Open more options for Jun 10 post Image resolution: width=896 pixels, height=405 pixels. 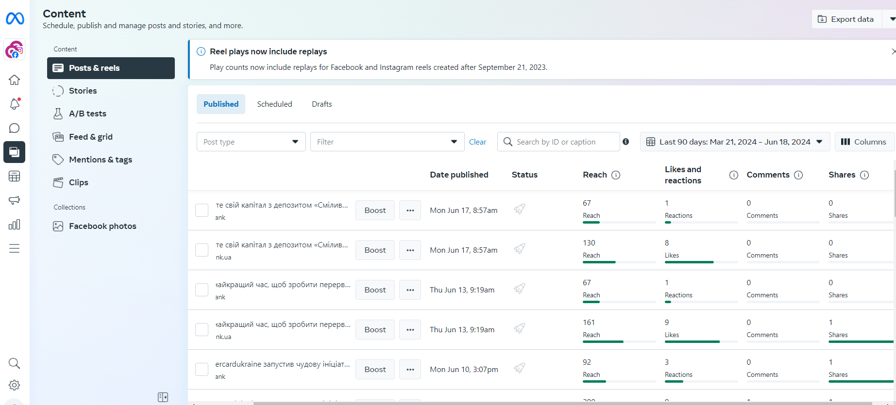[x=410, y=370]
